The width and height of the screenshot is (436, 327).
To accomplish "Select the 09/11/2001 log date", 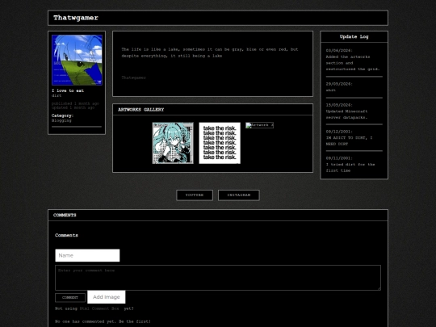I will coord(339,158).
